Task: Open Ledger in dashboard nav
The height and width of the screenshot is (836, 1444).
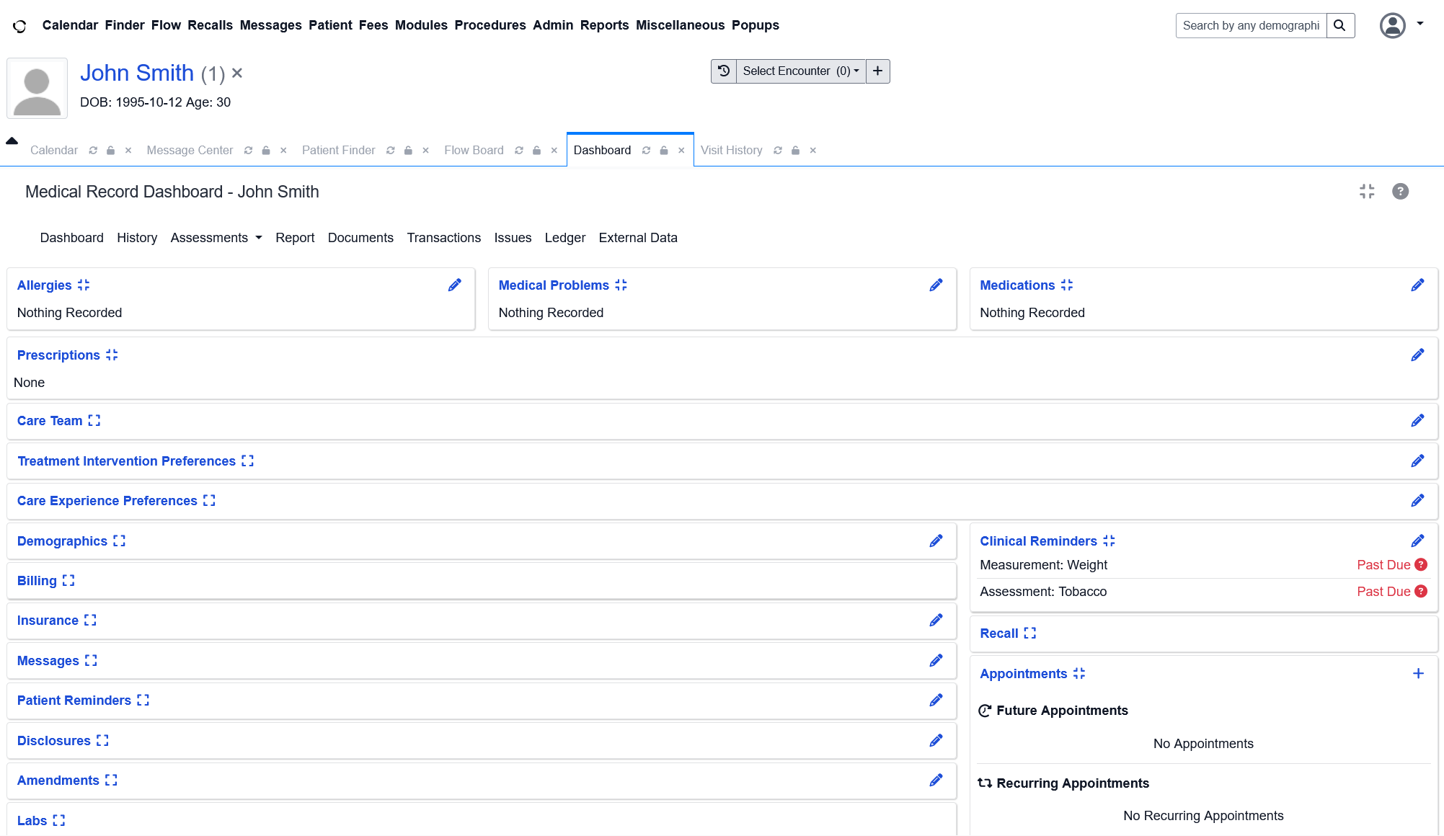Action: (565, 238)
